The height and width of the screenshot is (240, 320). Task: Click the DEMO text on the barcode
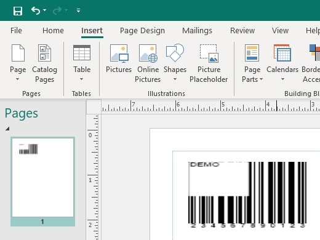[x=204, y=164]
